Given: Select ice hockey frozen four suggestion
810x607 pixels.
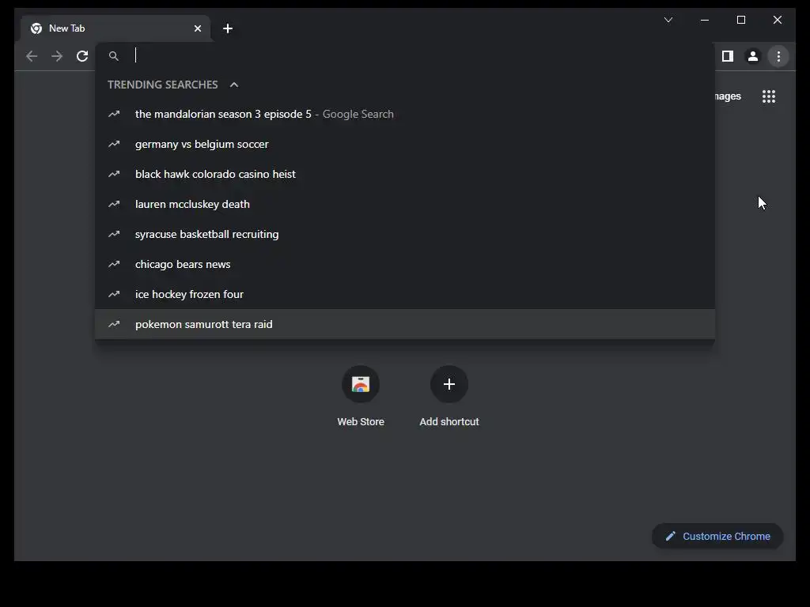Looking at the screenshot, I should coord(405,294).
